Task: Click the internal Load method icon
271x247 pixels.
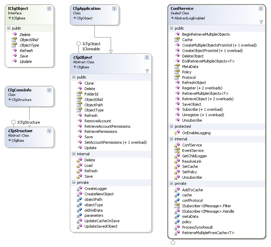Action: (x=79, y=165)
